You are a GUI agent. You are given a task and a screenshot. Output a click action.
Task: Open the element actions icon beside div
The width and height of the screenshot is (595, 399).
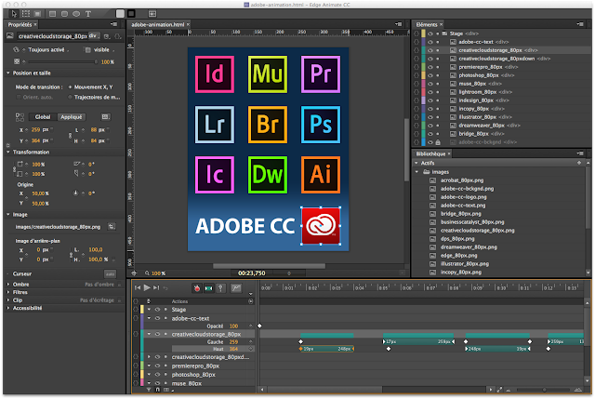[118, 36]
